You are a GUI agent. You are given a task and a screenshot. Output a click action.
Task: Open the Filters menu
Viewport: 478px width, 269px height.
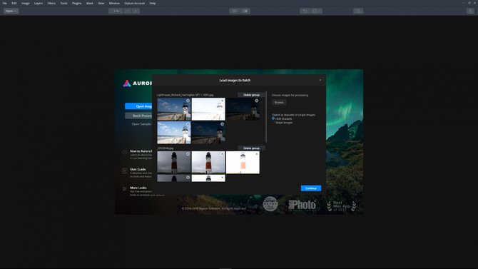pyautogui.click(x=51, y=3)
